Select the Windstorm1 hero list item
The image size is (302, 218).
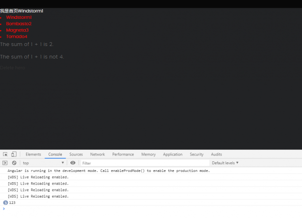tap(19, 17)
